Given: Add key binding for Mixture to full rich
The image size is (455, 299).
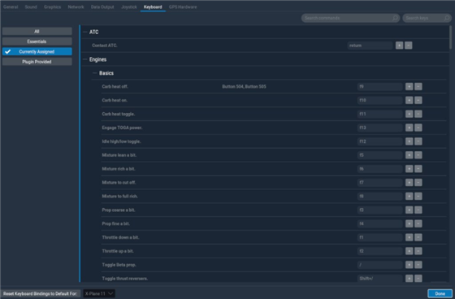Looking at the screenshot, I should click(409, 197).
